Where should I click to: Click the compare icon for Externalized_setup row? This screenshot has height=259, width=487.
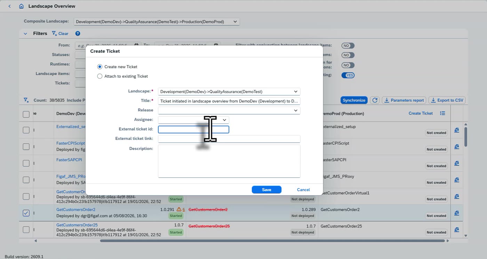[457, 130]
